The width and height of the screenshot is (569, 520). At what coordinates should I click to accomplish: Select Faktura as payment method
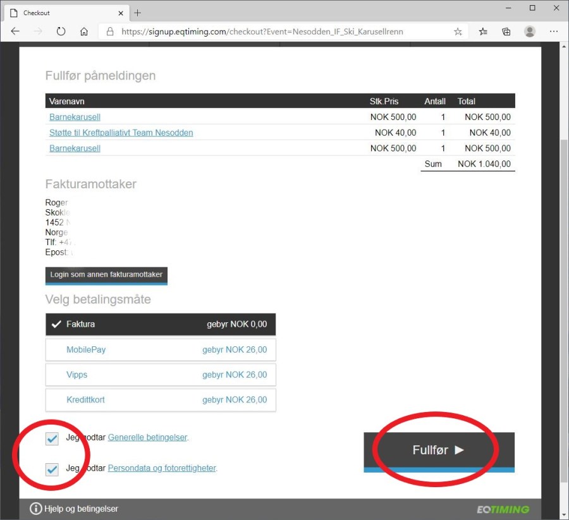[x=161, y=324]
